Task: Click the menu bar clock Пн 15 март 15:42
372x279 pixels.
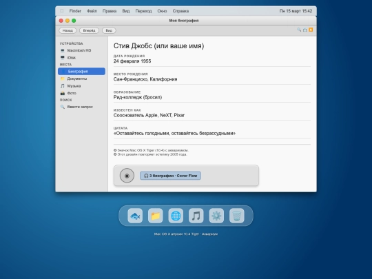Action: (296, 11)
